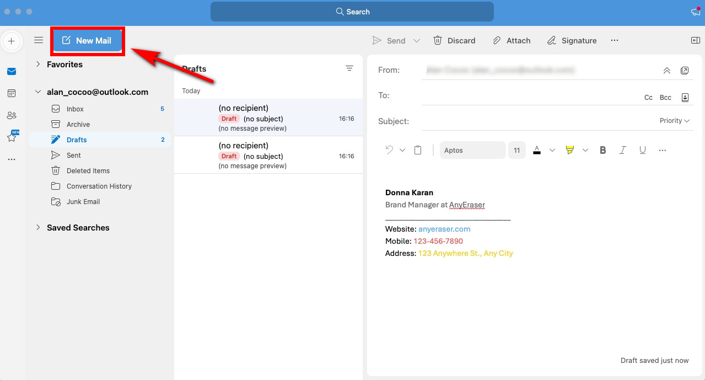
Task: Open the People contacts view
Action: [x=12, y=115]
